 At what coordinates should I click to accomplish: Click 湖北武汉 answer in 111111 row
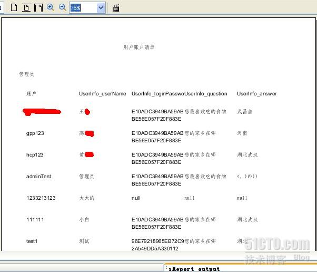click(x=247, y=220)
